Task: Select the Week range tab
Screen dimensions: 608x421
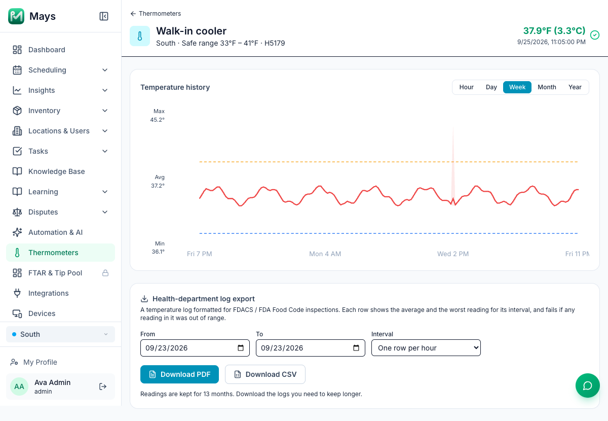Action: click(517, 87)
